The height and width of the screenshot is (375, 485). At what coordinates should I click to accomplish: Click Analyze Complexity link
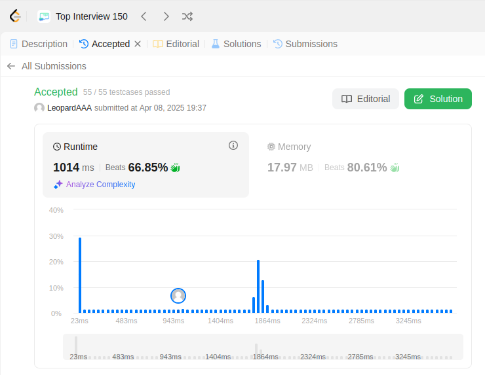click(x=94, y=185)
